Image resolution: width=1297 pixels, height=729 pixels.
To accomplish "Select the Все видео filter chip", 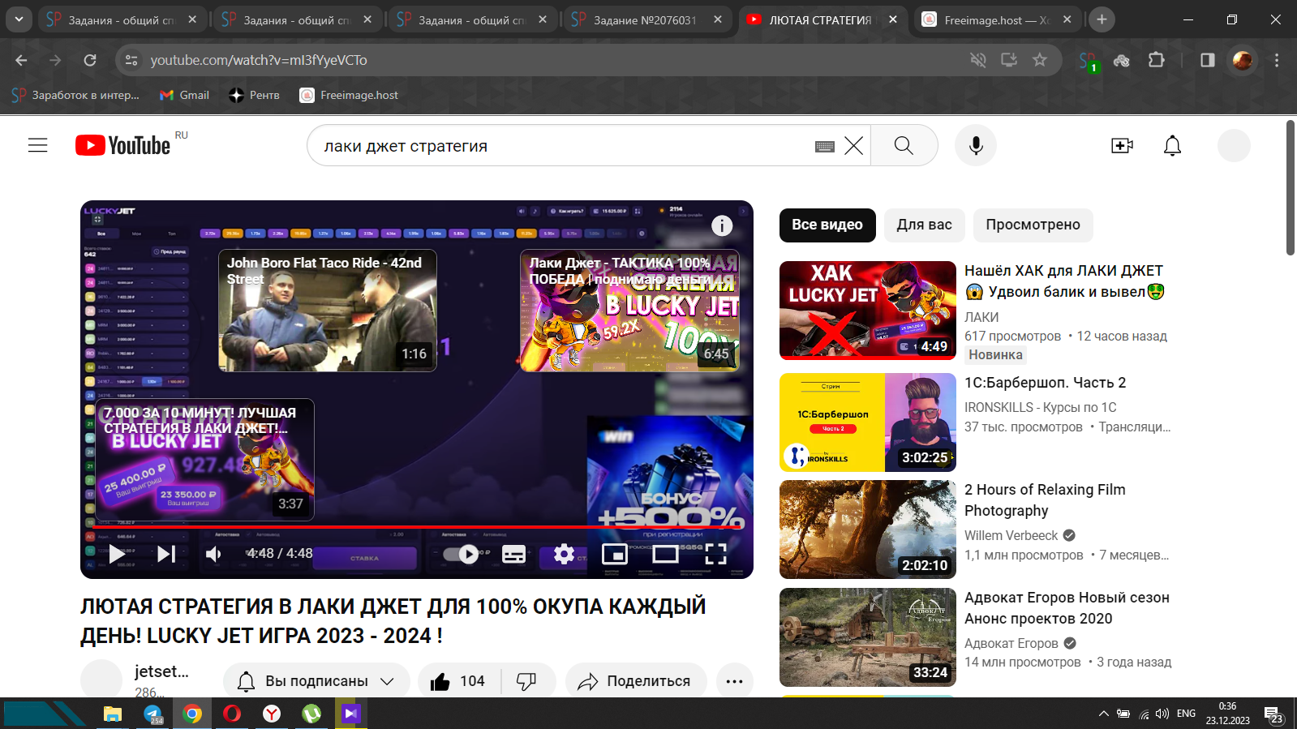I will (827, 225).
